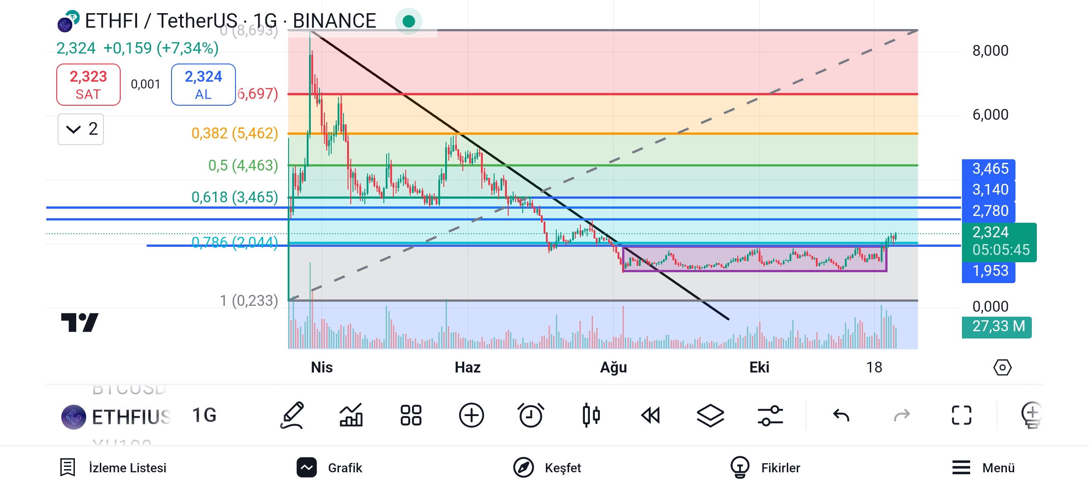Open the price scale hexagon settings icon
The height and width of the screenshot is (490, 1089).
click(x=1002, y=367)
